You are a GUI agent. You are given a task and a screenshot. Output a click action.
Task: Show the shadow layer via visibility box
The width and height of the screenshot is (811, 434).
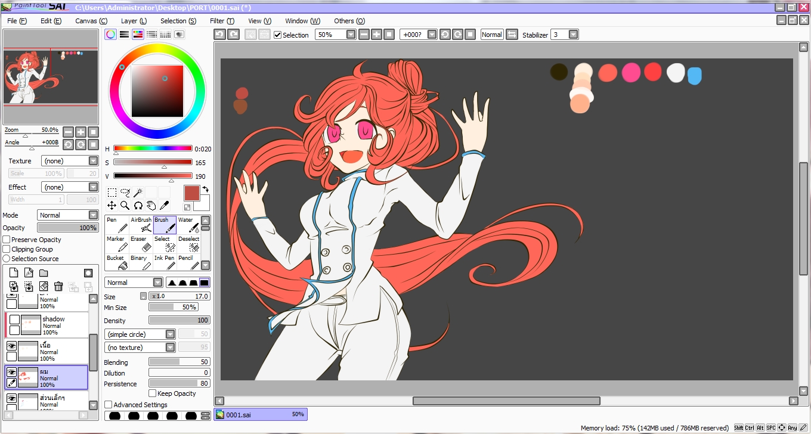tap(14, 320)
